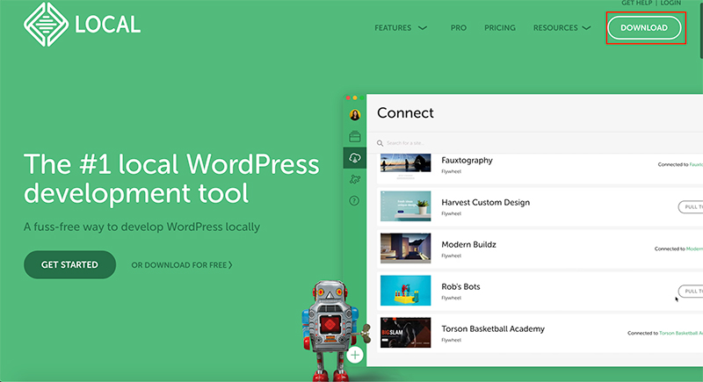Click the Download button

[x=644, y=28]
